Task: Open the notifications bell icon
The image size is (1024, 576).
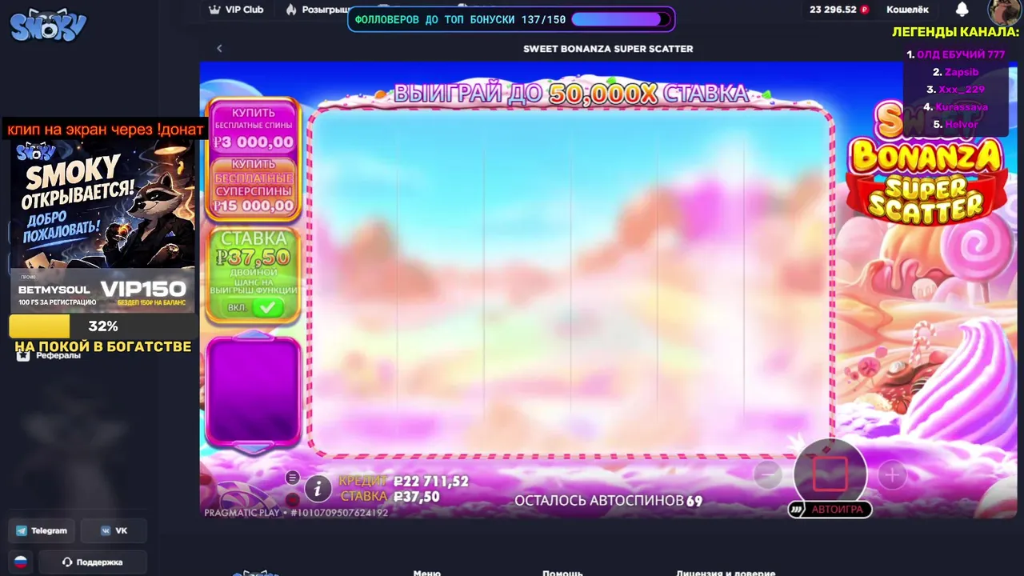Action: click(x=962, y=10)
